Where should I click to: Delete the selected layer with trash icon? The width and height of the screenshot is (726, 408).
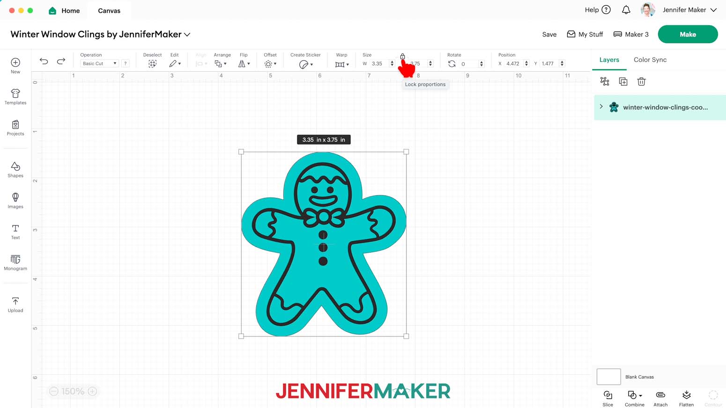point(641,81)
